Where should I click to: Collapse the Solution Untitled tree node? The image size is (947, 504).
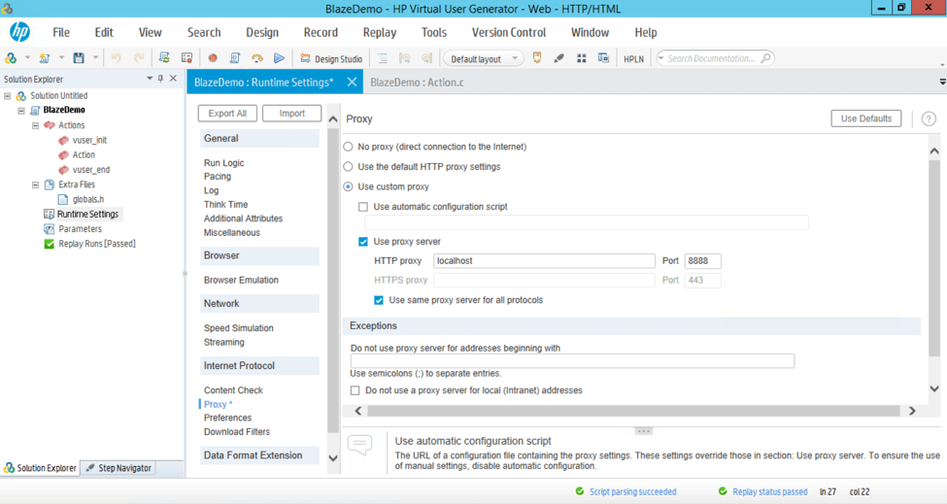tap(7, 96)
